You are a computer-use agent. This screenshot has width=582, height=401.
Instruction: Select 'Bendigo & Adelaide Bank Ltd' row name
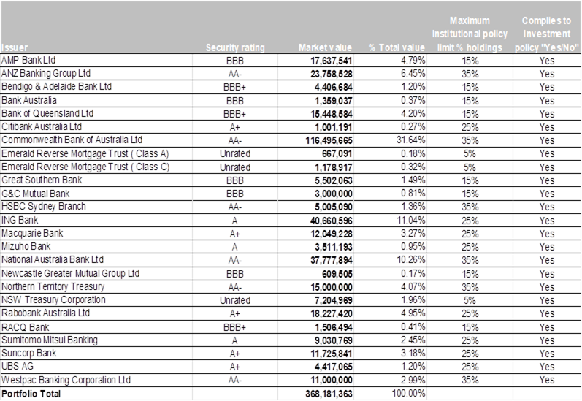(56, 87)
